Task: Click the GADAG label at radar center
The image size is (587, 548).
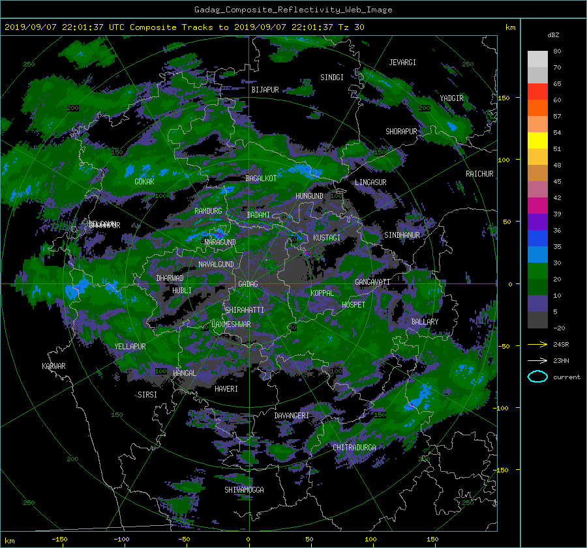Action: (x=248, y=284)
